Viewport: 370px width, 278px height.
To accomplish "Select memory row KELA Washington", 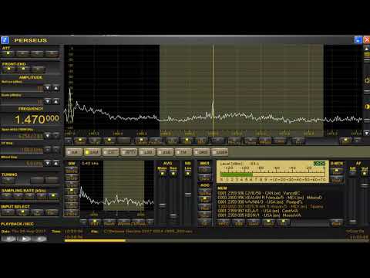I will (x=257, y=211).
